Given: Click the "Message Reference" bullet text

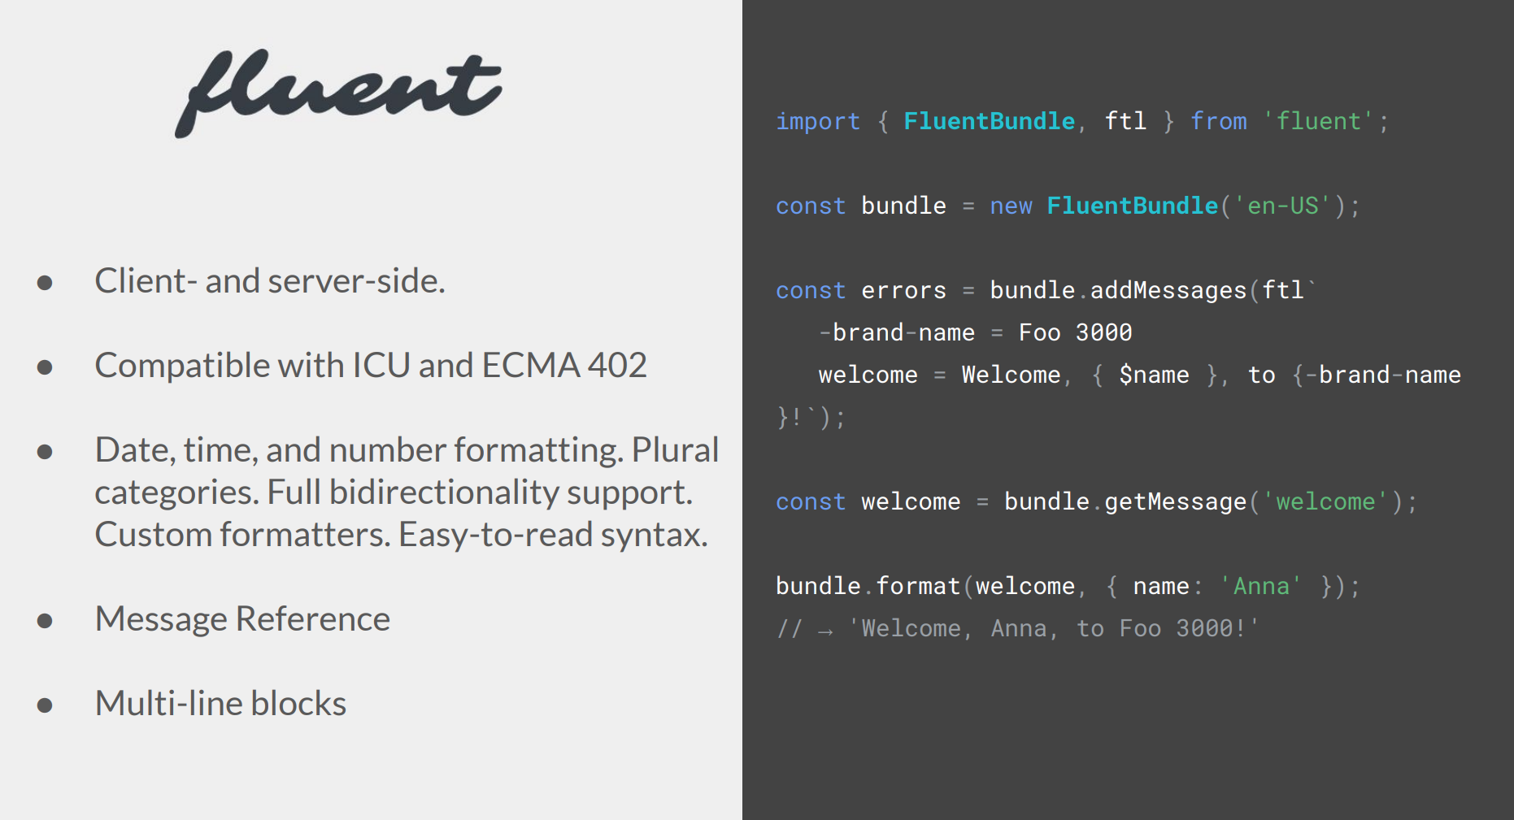Looking at the screenshot, I should coord(242,619).
